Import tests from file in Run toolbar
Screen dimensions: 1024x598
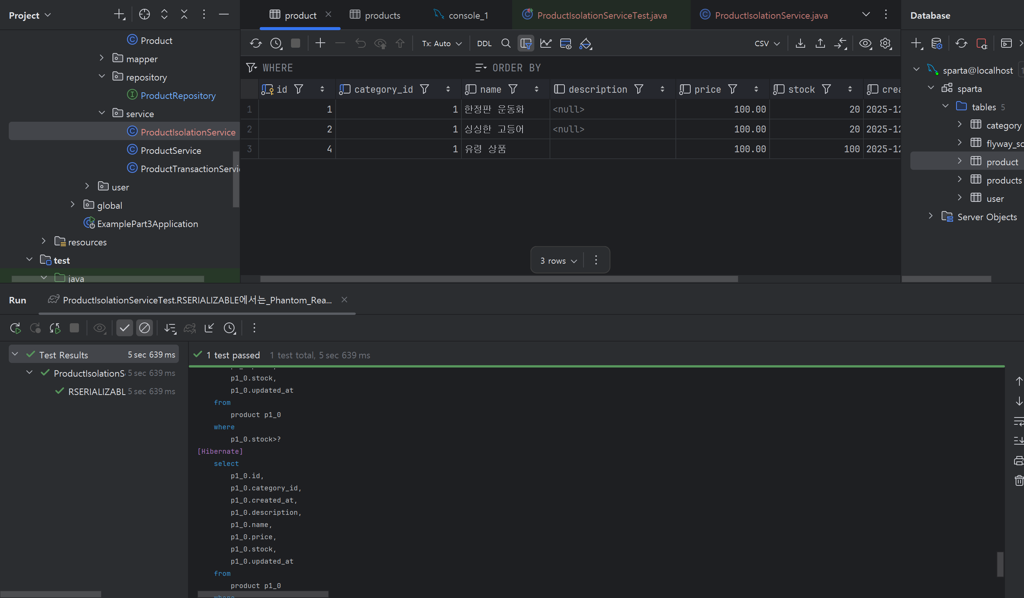pyautogui.click(x=209, y=328)
